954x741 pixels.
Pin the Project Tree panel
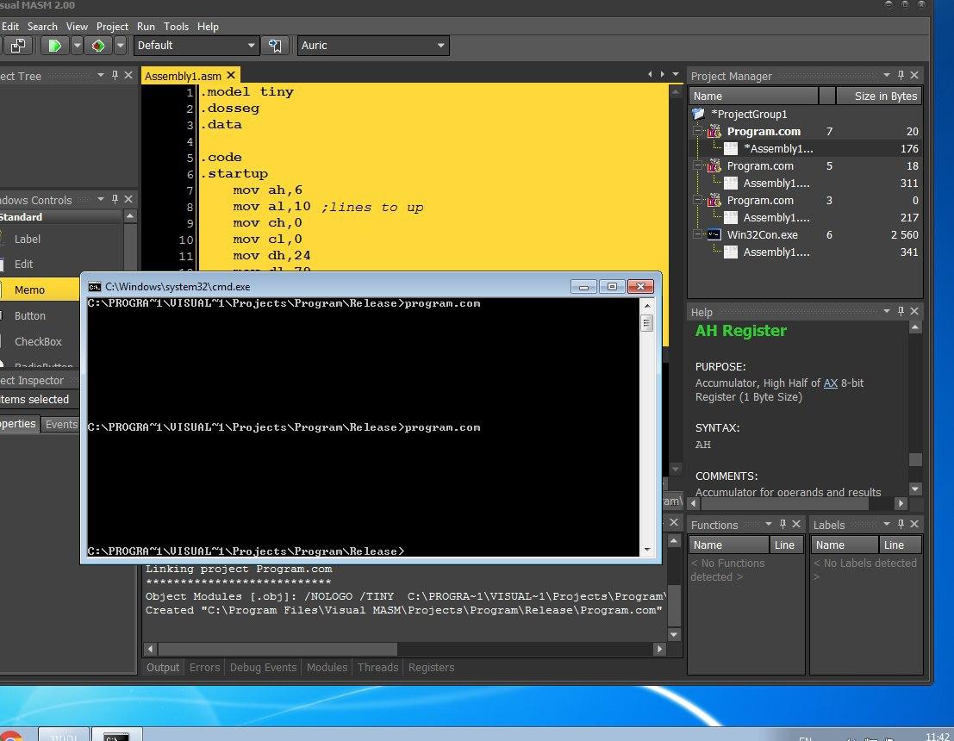coord(115,76)
